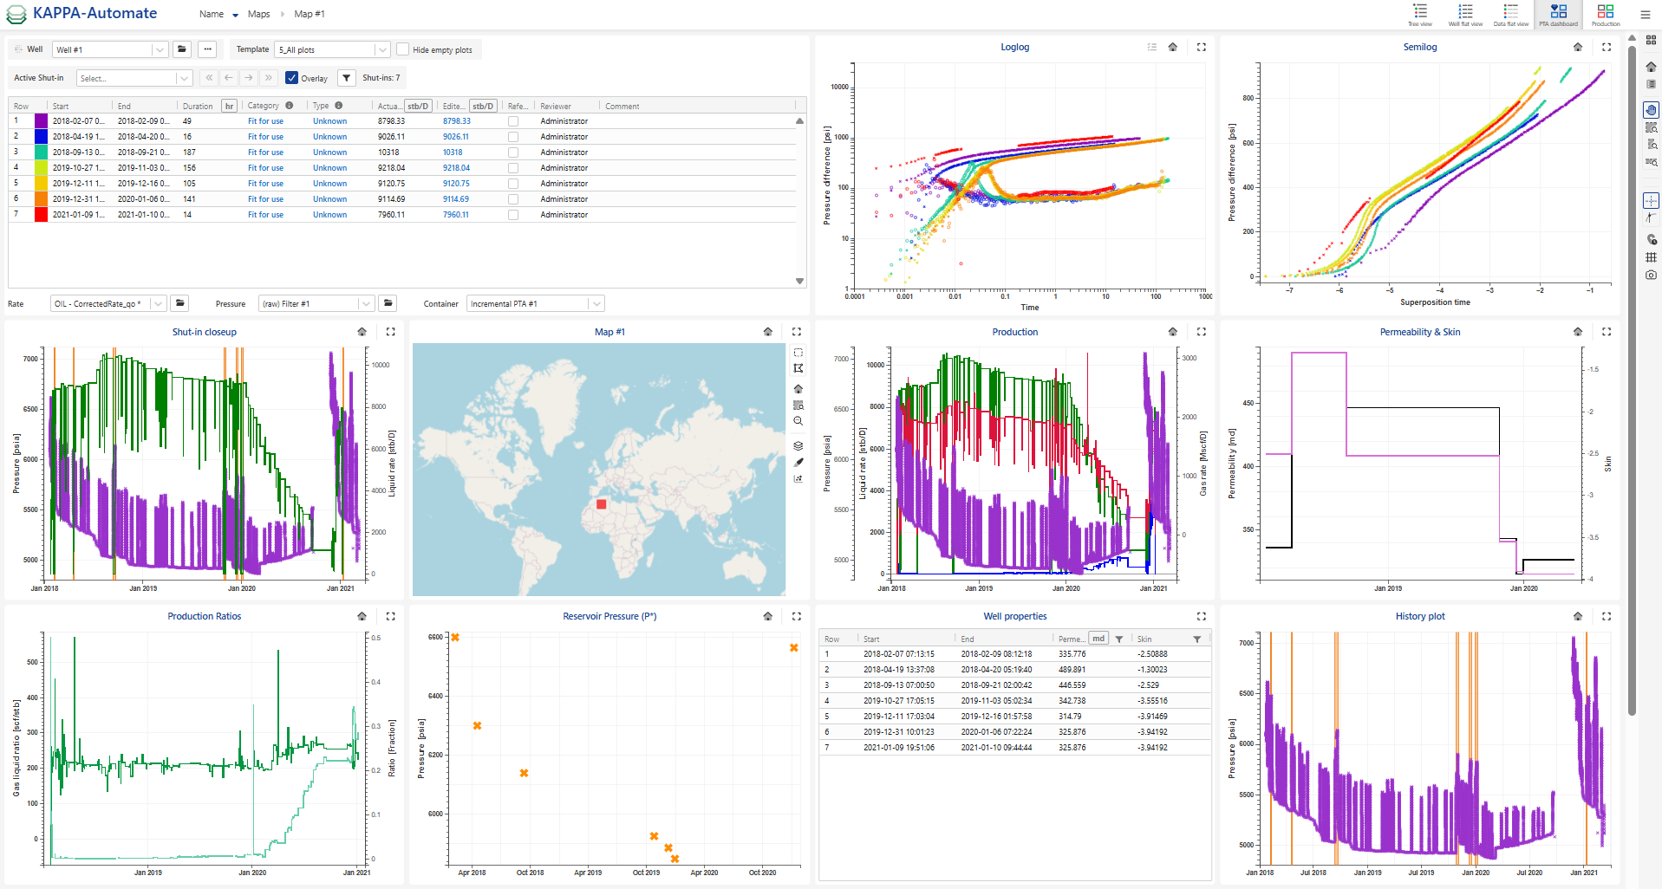Click the folder icon next to Well selector

181,49
